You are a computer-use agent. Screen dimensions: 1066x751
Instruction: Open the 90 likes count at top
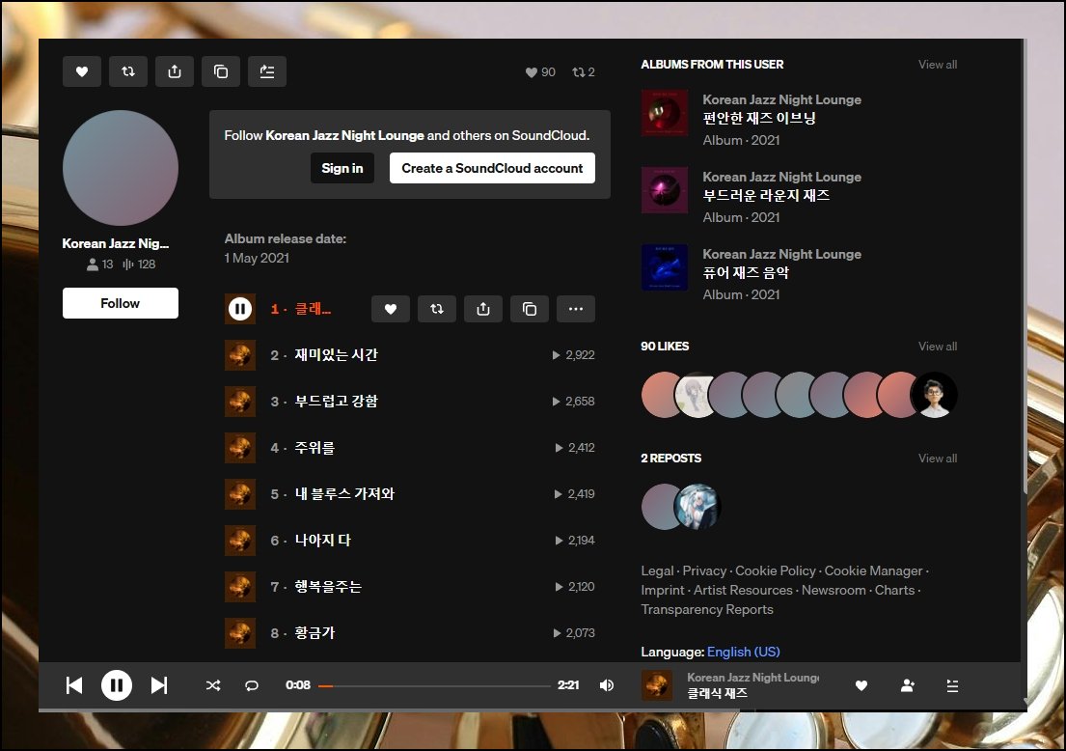click(x=540, y=72)
